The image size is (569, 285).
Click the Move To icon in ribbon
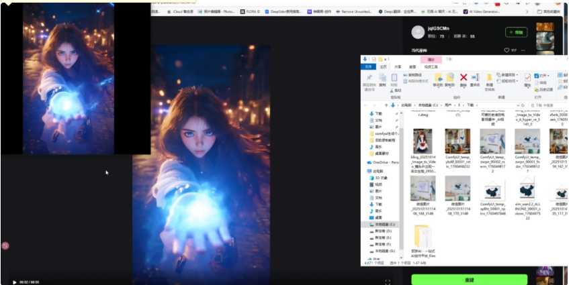click(x=437, y=79)
